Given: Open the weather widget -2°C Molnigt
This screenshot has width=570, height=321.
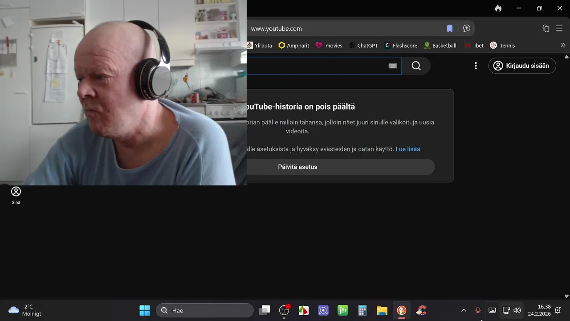Looking at the screenshot, I should point(25,310).
